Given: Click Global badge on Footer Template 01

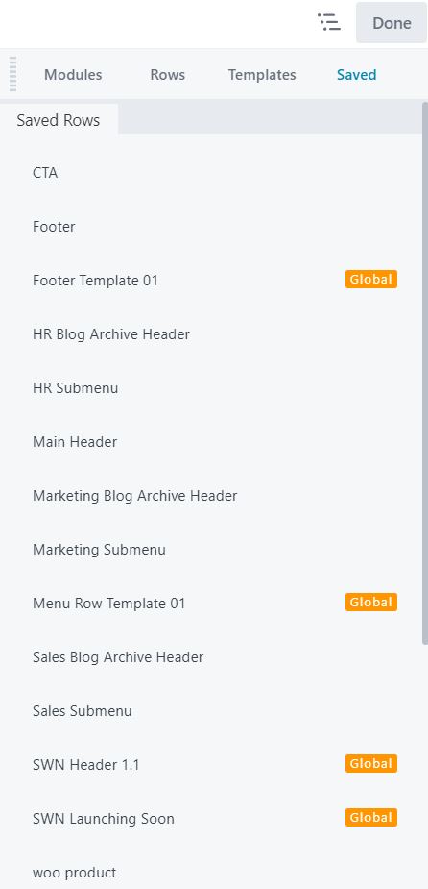Looking at the screenshot, I should coord(371,279).
